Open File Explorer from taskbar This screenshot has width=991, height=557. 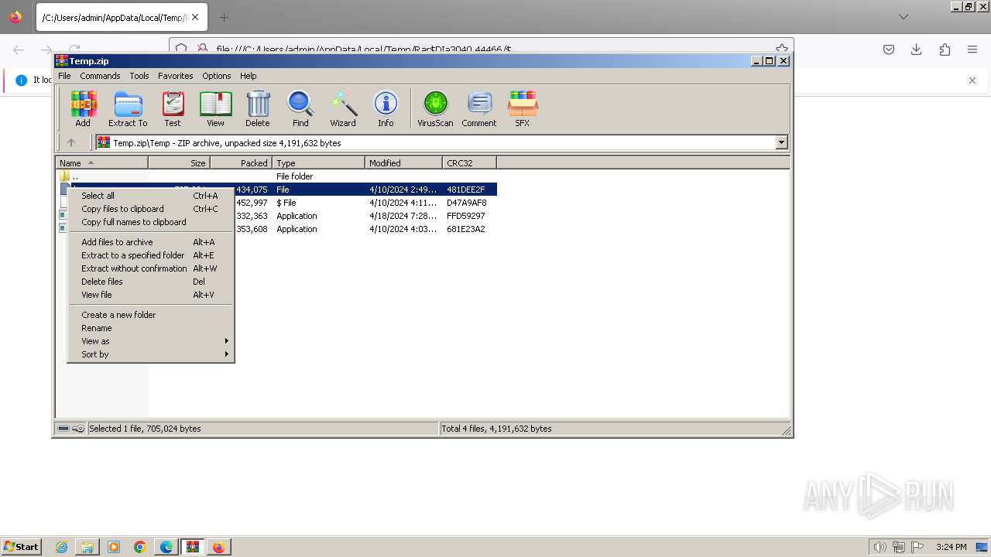tap(87, 547)
